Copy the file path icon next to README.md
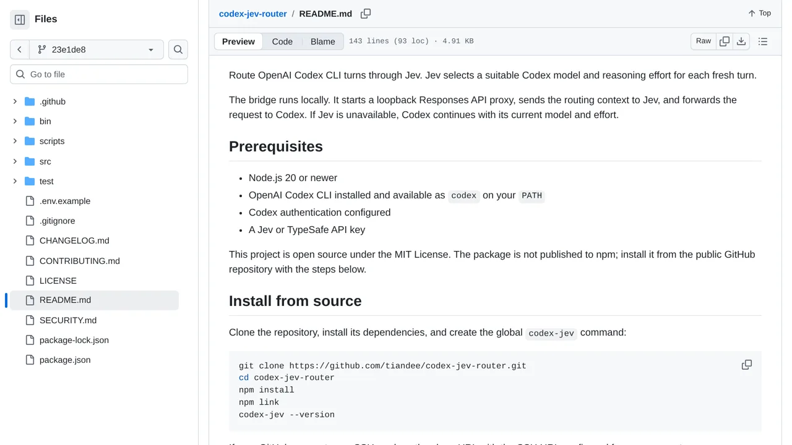The height and width of the screenshot is (445, 792). pos(366,14)
